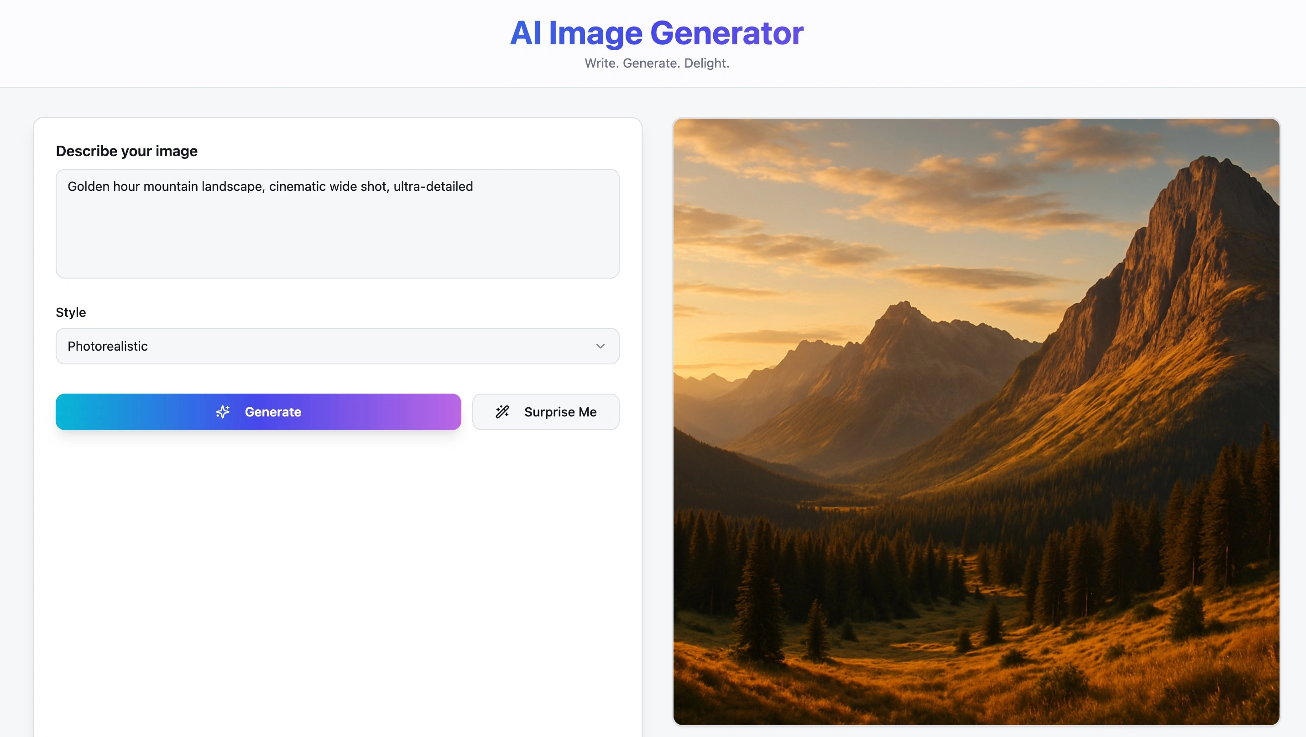
Task: Click the AI Image Generator title
Action: click(x=657, y=33)
